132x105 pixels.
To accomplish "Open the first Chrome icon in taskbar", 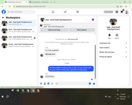I will [18, 90].
